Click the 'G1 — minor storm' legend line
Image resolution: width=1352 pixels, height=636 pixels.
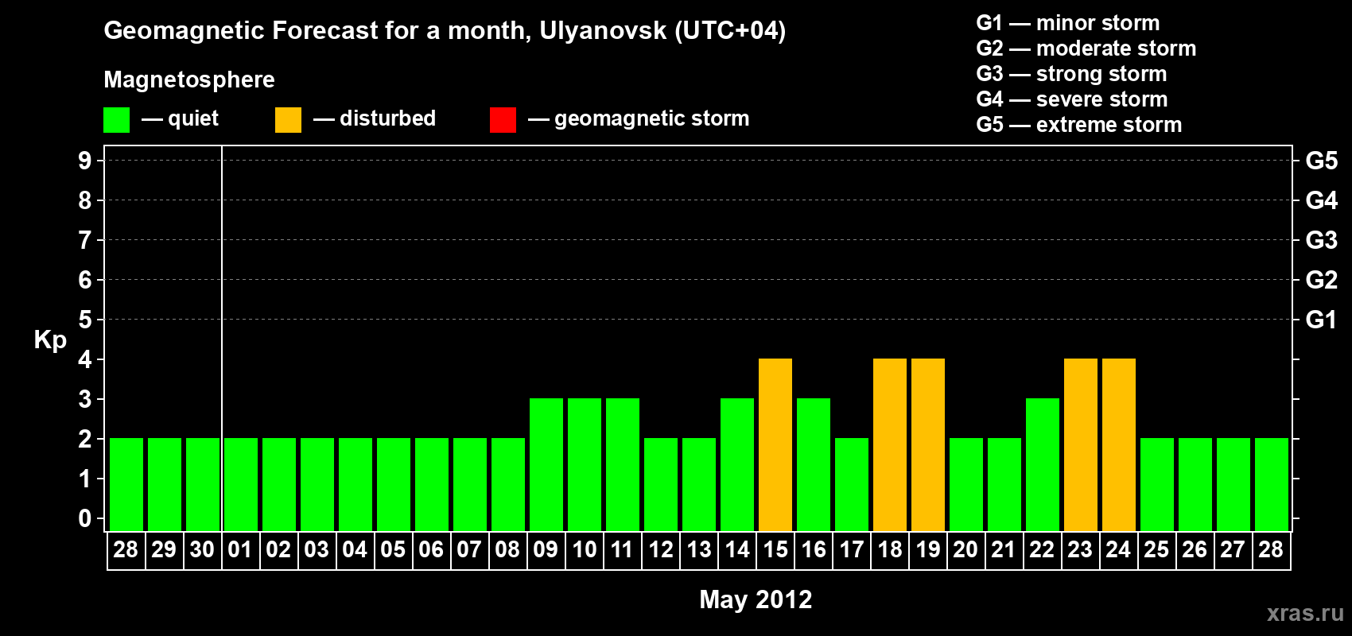(x=1068, y=23)
